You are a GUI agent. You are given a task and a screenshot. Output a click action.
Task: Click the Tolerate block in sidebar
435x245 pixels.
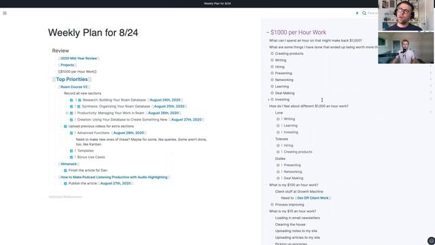tap(281, 139)
